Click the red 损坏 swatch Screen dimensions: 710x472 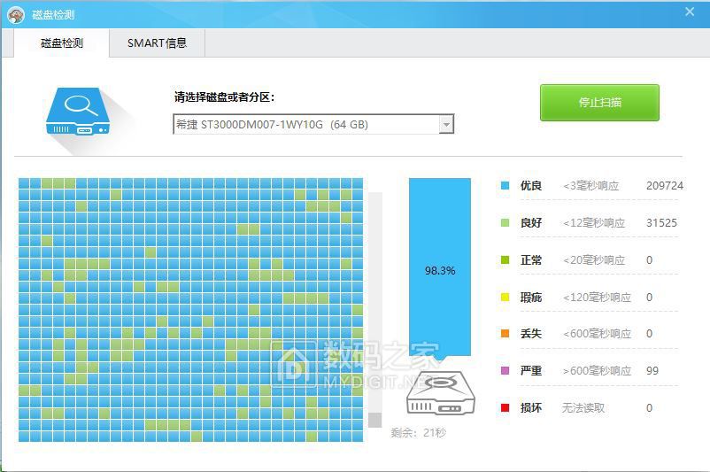[x=505, y=407]
